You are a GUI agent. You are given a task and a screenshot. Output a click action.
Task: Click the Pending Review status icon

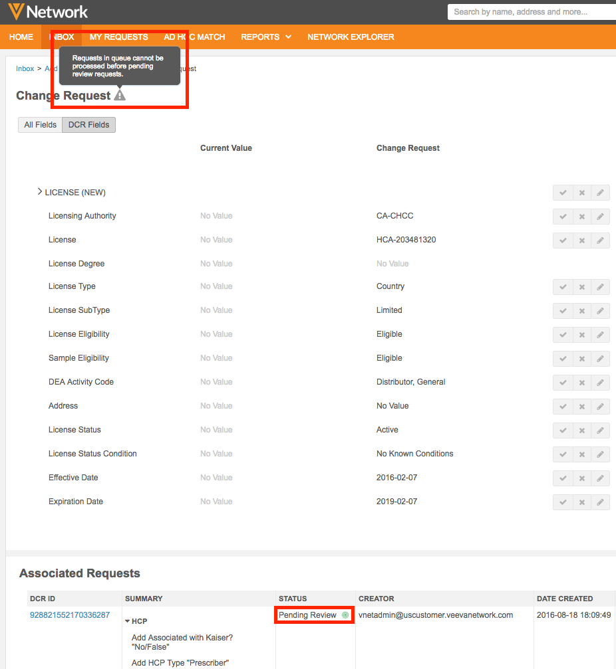345,615
